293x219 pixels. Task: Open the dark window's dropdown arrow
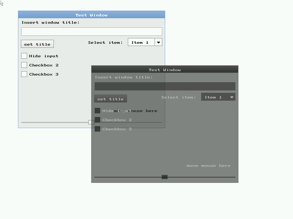(232, 97)
